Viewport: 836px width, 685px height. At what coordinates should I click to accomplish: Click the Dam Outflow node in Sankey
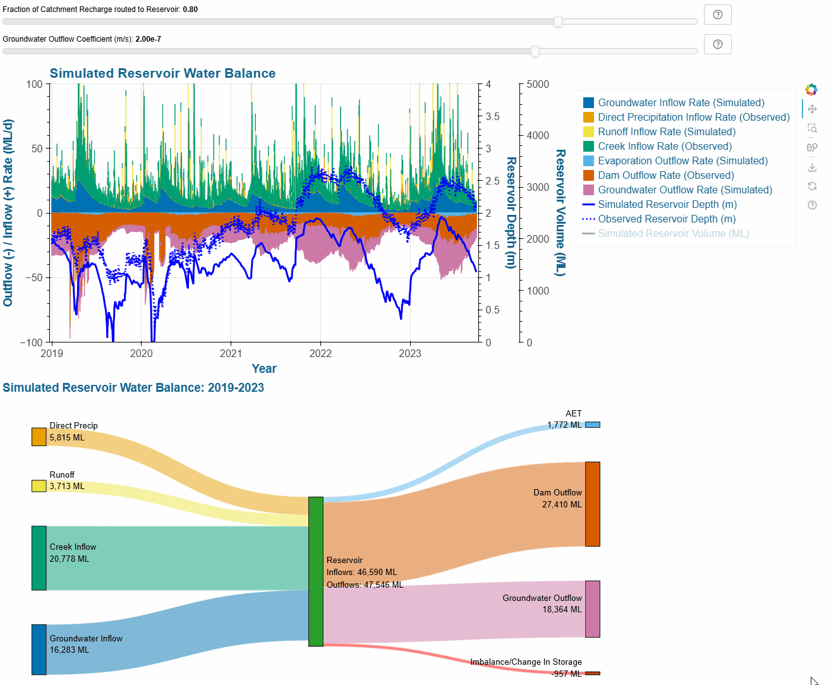tap(592, 504)
